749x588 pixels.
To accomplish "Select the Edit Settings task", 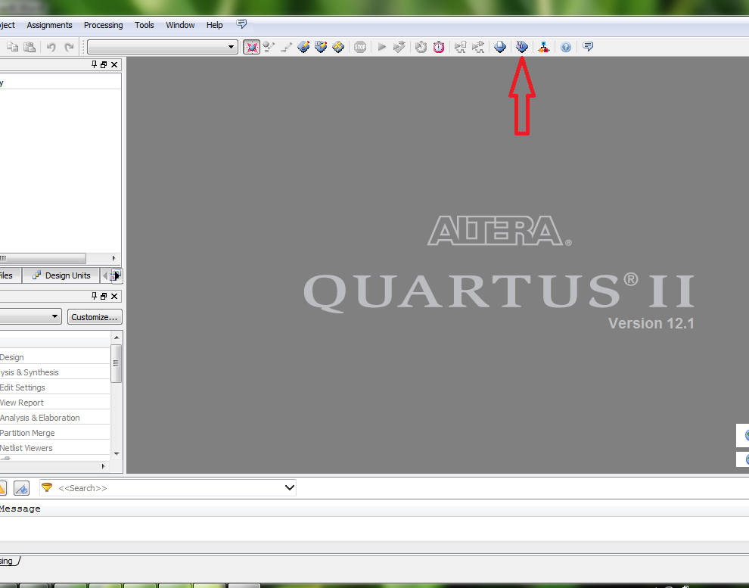I will pos(23,387).
